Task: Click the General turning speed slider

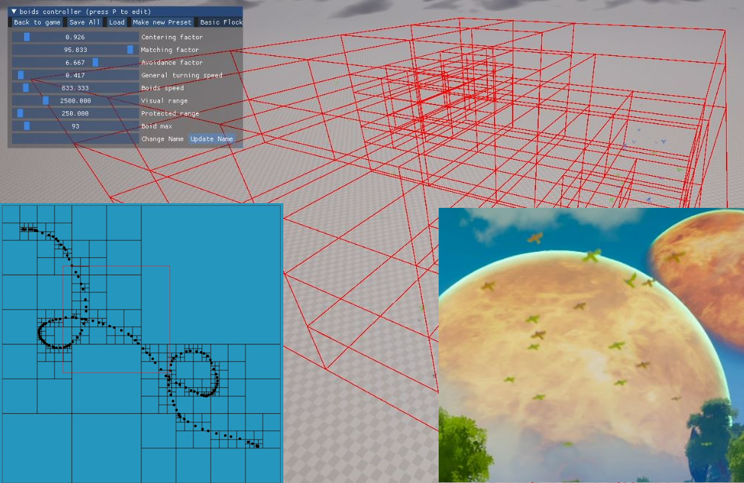Action: [x=75, y=75]
